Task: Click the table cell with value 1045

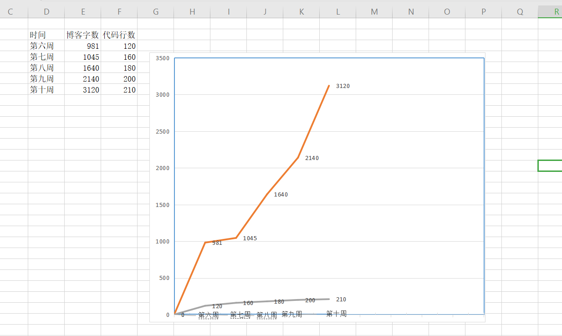Action: (82, 57)
